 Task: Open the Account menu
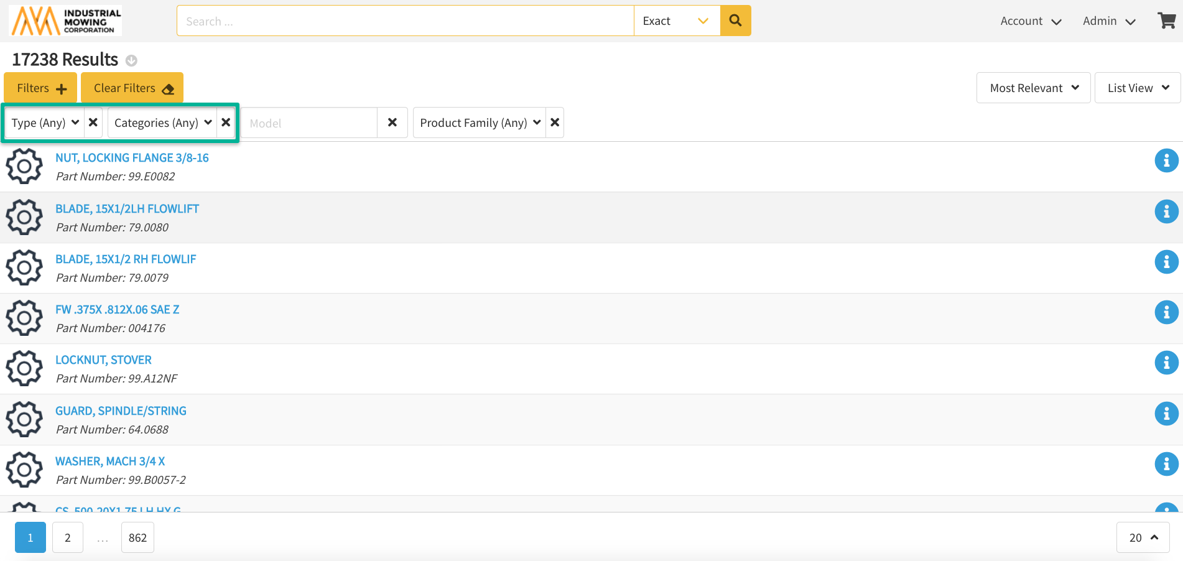pyautogui.click(x=1030, y=21)
